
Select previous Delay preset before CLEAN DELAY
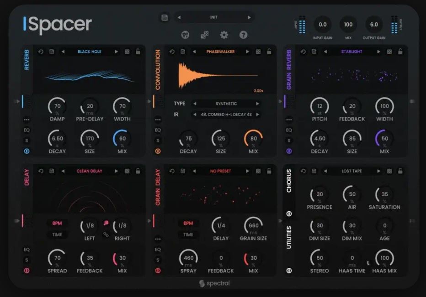coord(63,171)
